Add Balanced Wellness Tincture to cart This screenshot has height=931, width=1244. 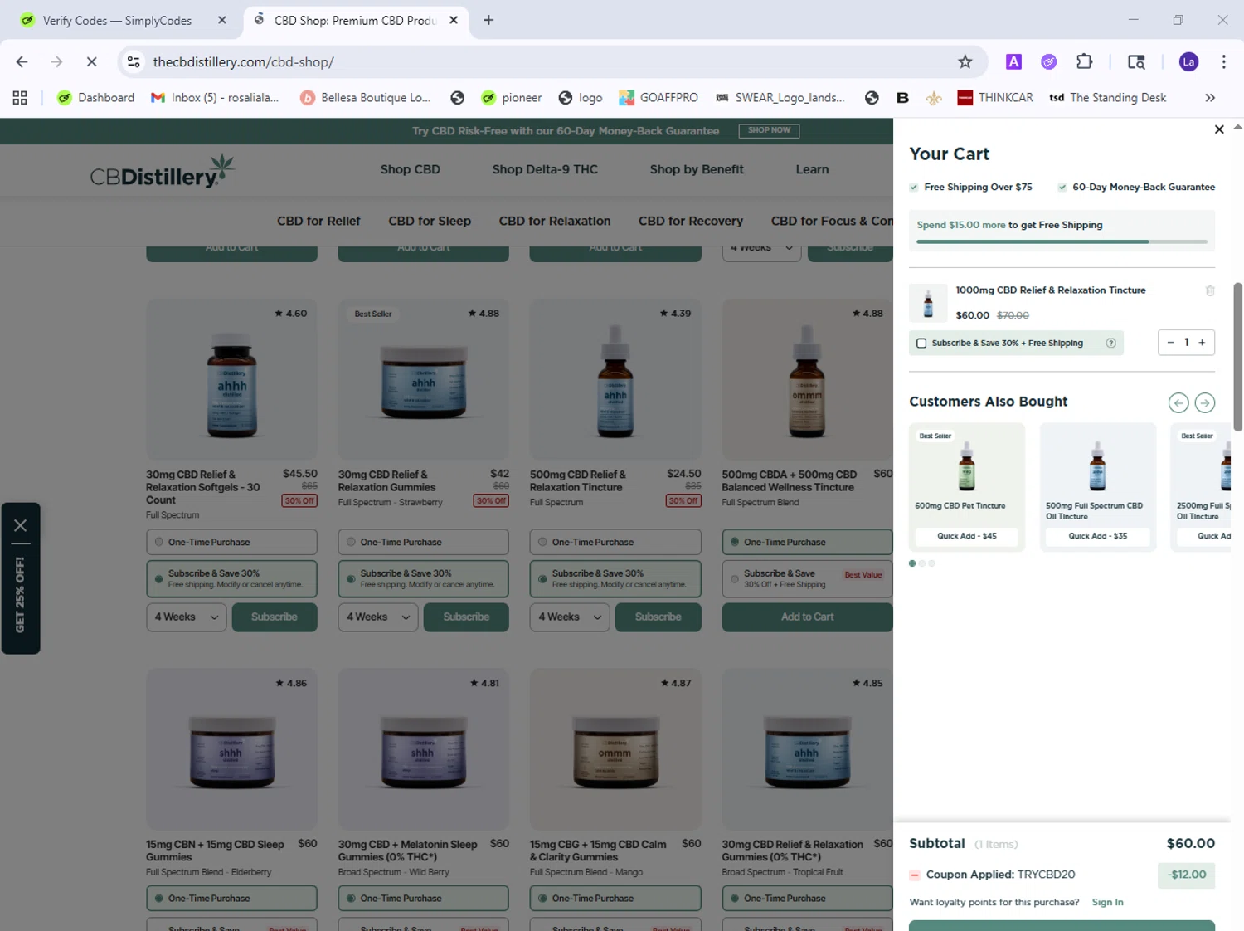pyautogui.click(x=807, y=617)
